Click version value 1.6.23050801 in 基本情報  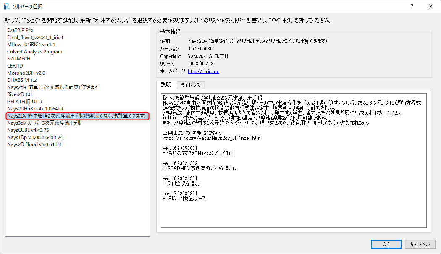(201, 49)
